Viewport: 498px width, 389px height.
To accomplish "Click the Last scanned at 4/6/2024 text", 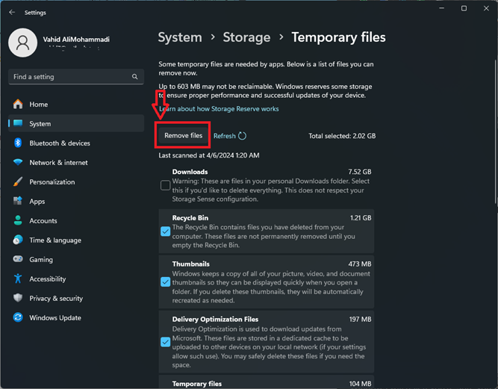I will [x=208, y=155].
